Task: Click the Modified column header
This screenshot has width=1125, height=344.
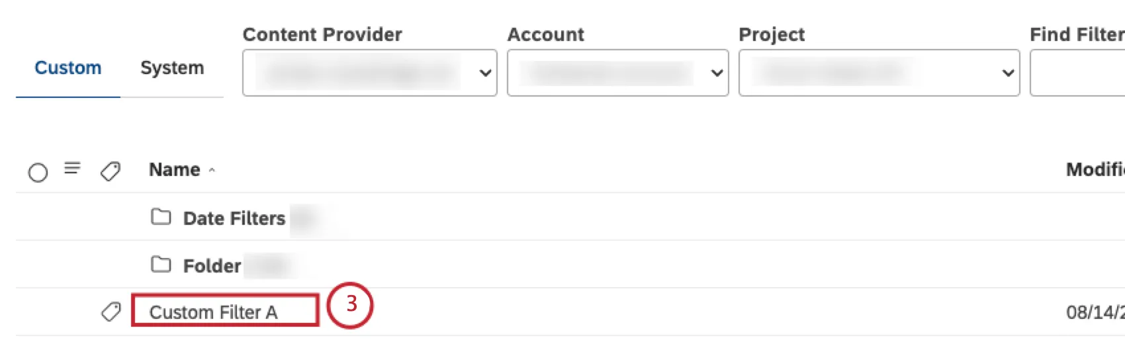Action: [x=1095, y=170]
